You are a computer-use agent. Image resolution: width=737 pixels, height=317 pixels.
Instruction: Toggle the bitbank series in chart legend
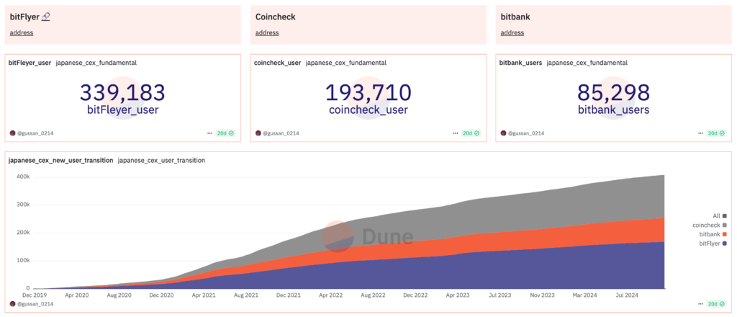click(x=711, y=234)
